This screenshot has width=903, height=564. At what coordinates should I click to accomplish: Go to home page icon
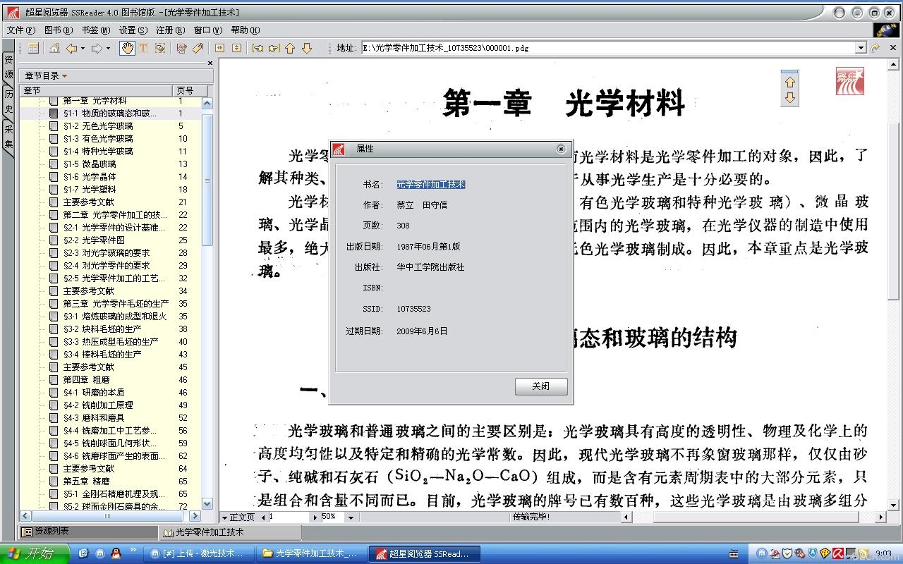[x=54, y=48]
